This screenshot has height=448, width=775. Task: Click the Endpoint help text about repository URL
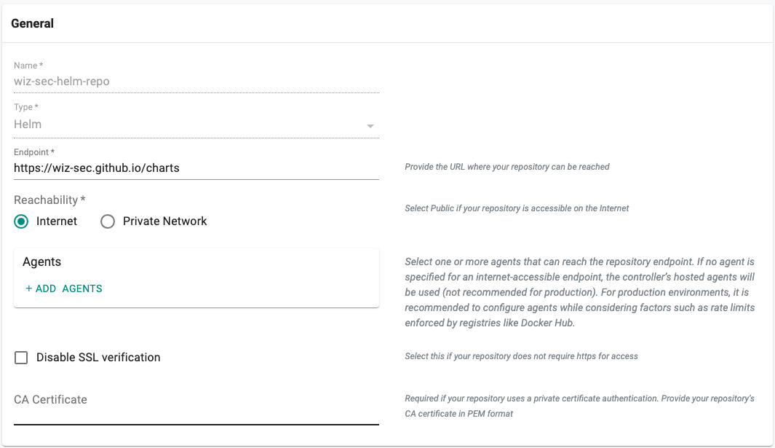[506, 167]
